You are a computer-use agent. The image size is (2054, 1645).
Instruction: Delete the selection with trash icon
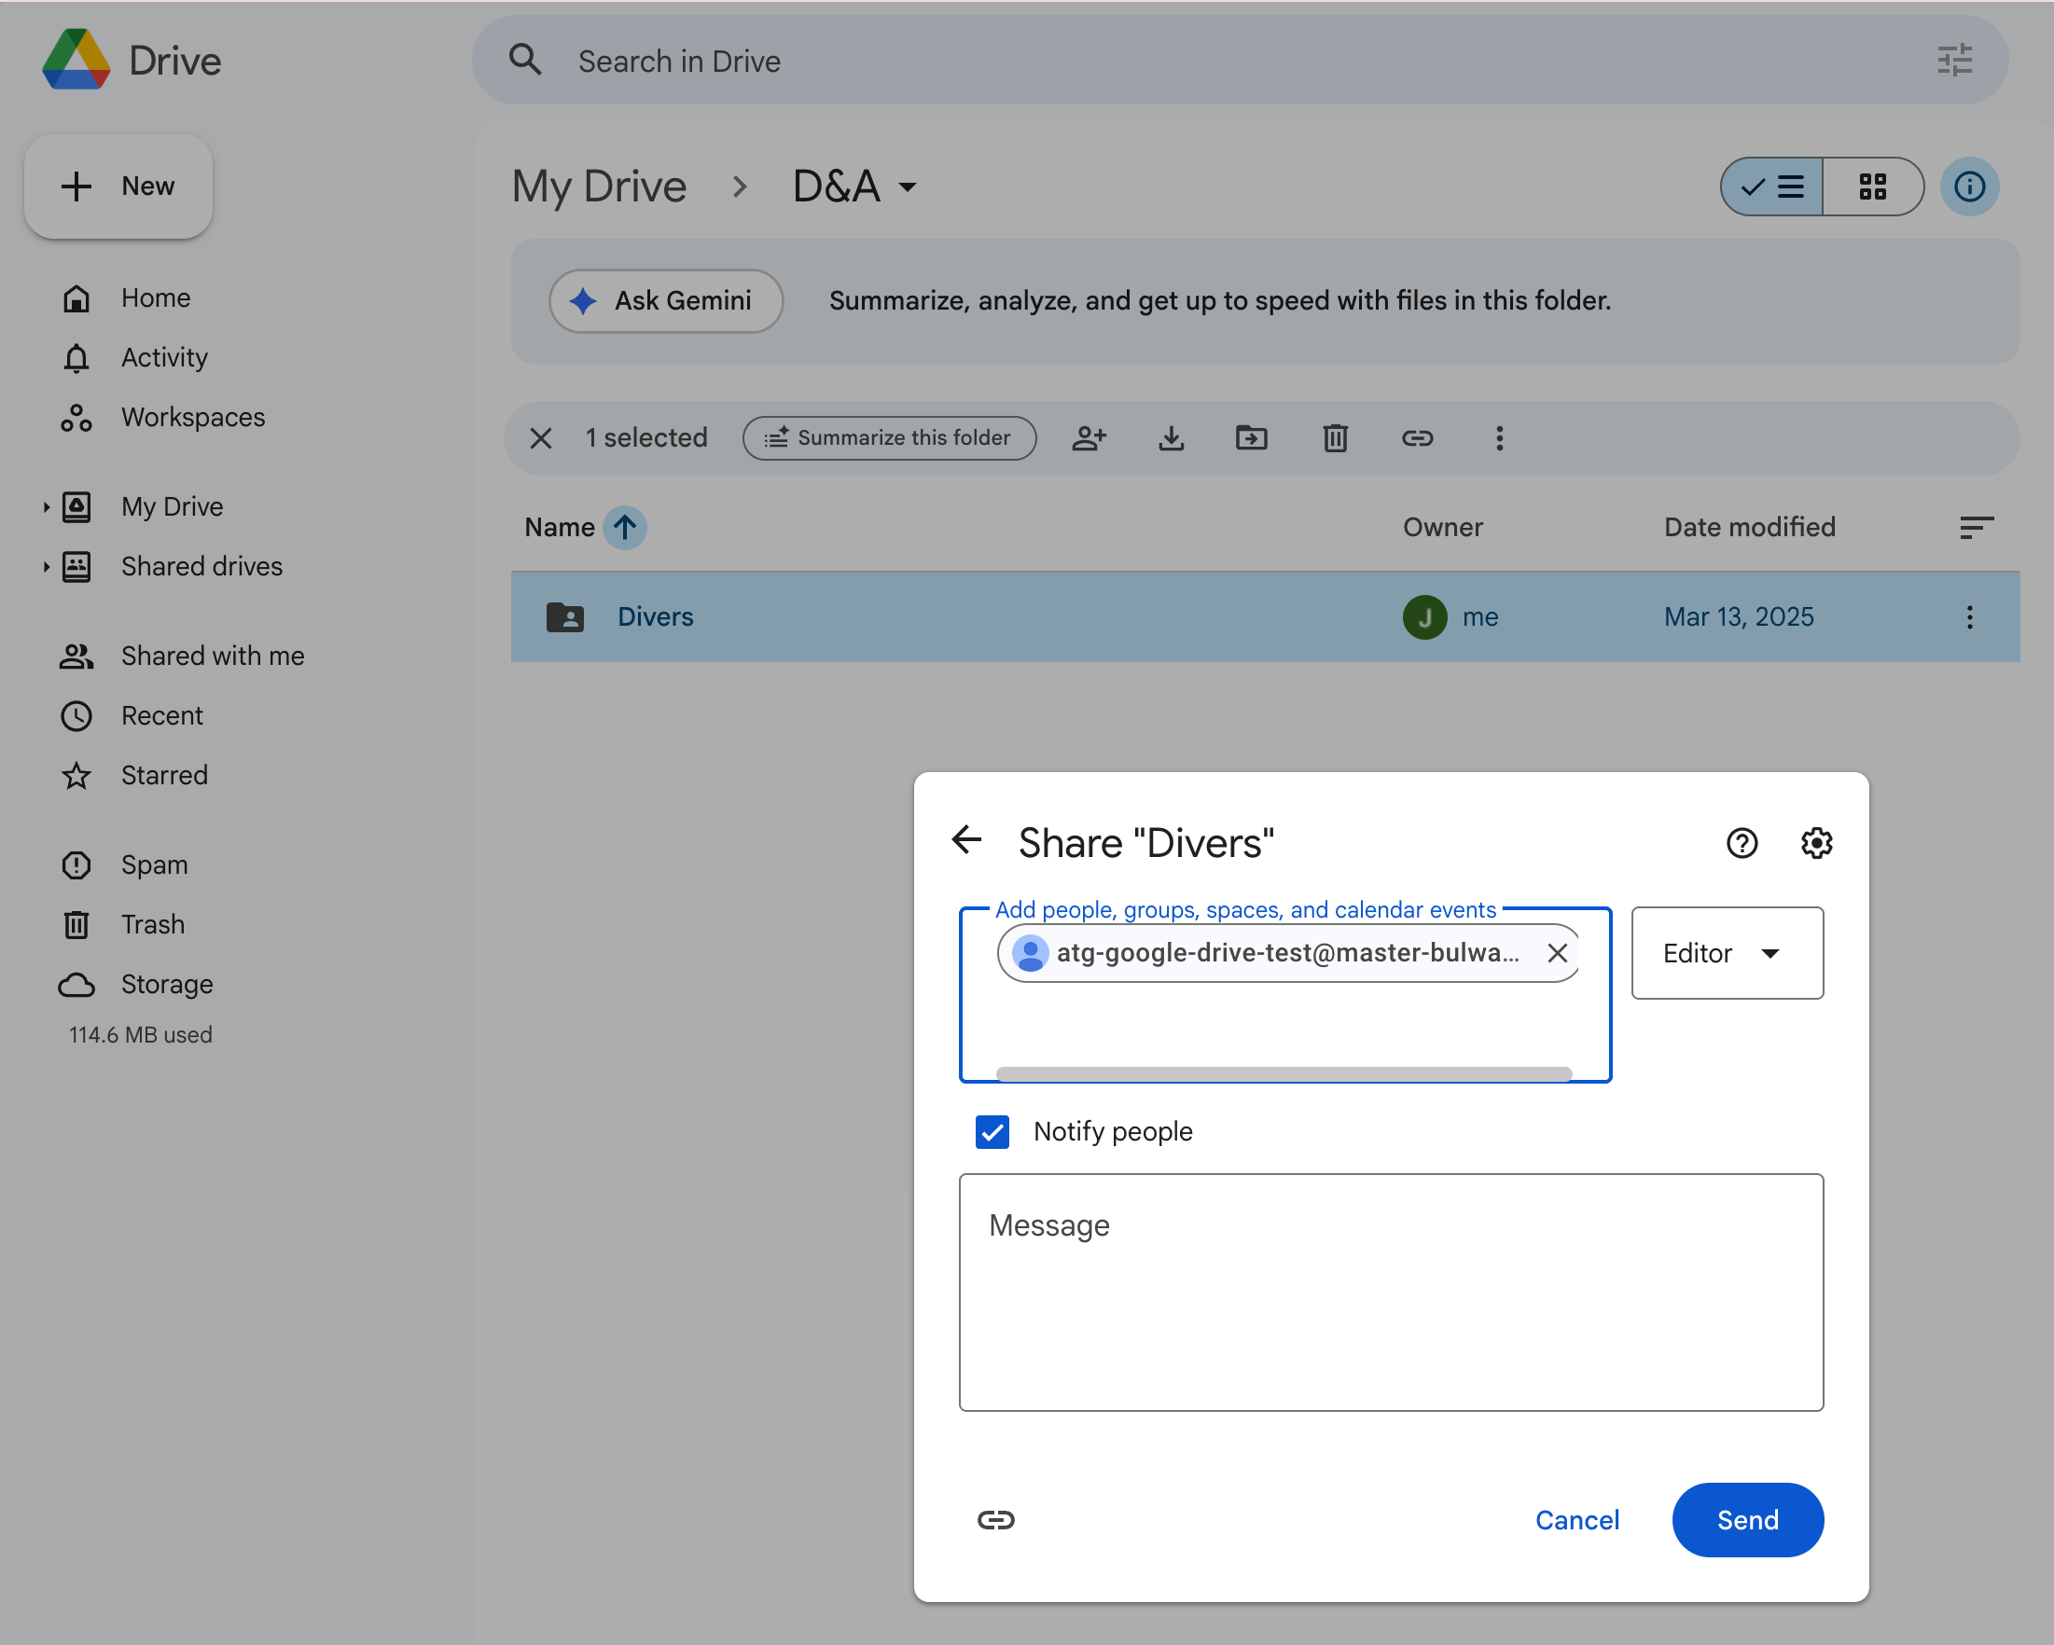(1334, 438)
